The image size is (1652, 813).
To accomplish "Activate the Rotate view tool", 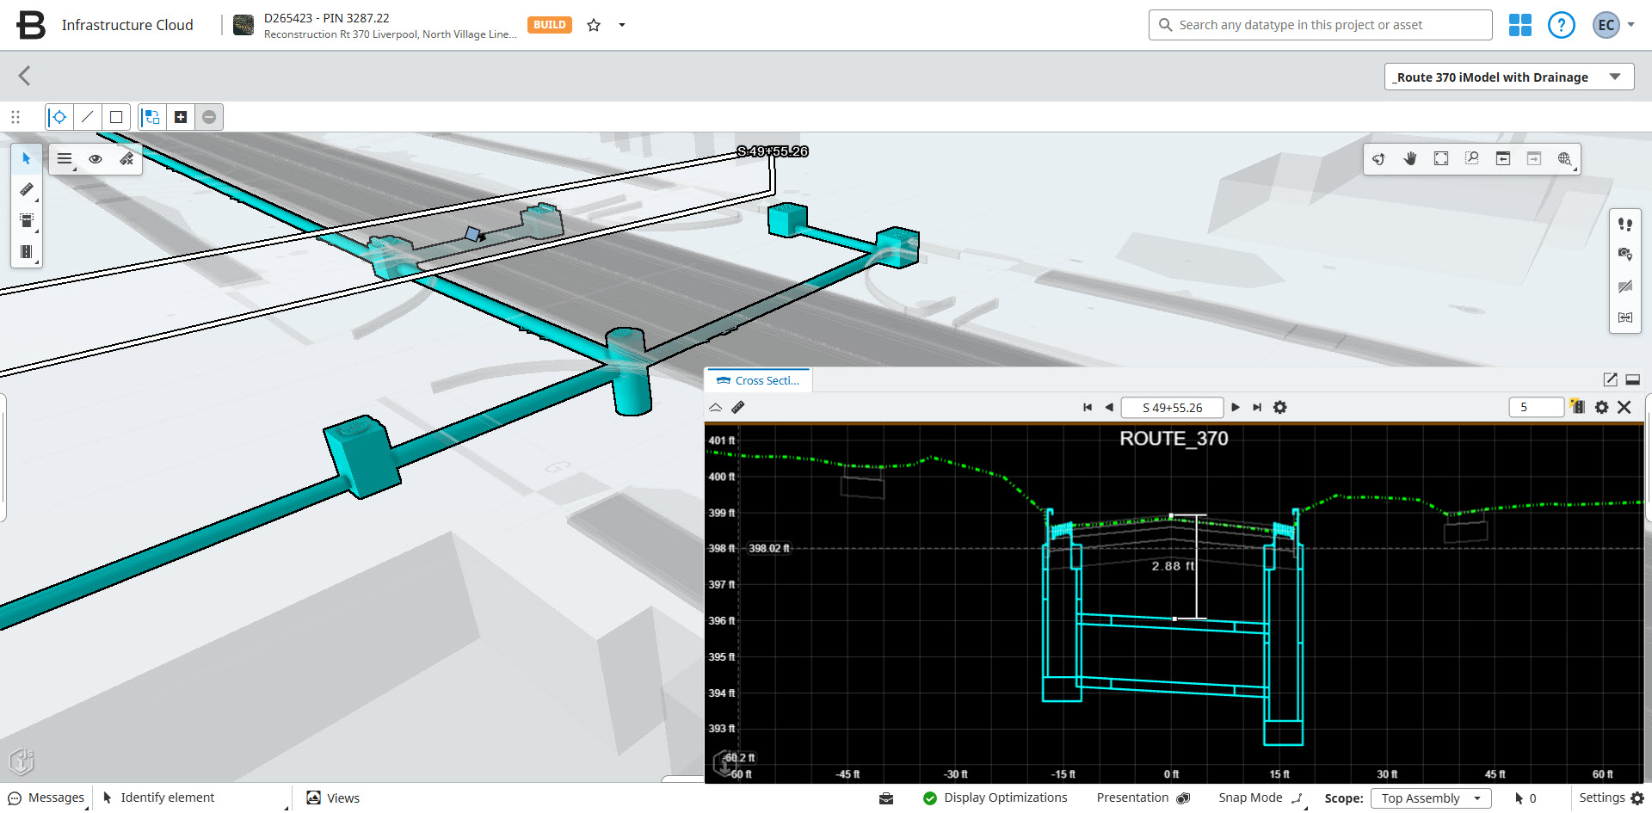I will [1378, 159].
